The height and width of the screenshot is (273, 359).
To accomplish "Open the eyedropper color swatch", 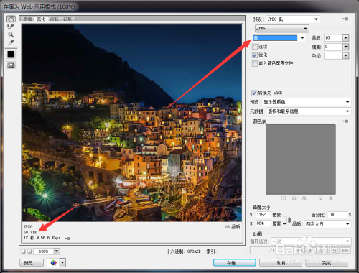I will coord(11,55).
